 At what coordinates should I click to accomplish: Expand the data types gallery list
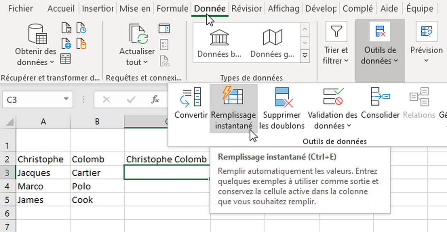(x=305, y=55)
